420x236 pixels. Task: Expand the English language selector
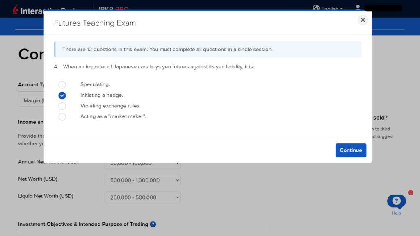pyautogui.click(x=331, y=7)
